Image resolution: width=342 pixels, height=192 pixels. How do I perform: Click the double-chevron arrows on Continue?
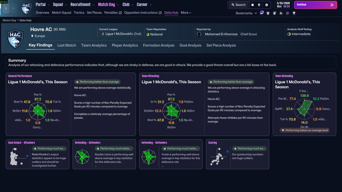click(332, 5)
